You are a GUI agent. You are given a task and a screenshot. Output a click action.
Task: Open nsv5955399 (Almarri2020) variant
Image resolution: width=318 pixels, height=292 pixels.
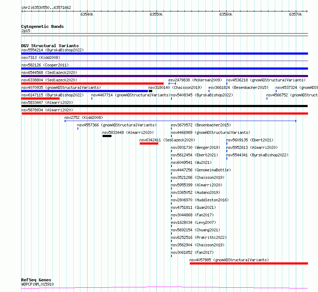click(x=197, y=185)
